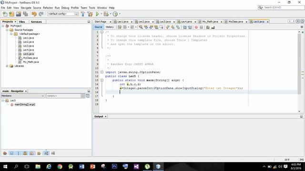Click the Windows Start button
The height and width of the screenshot is (171, 305).
(x=5, y=167)
